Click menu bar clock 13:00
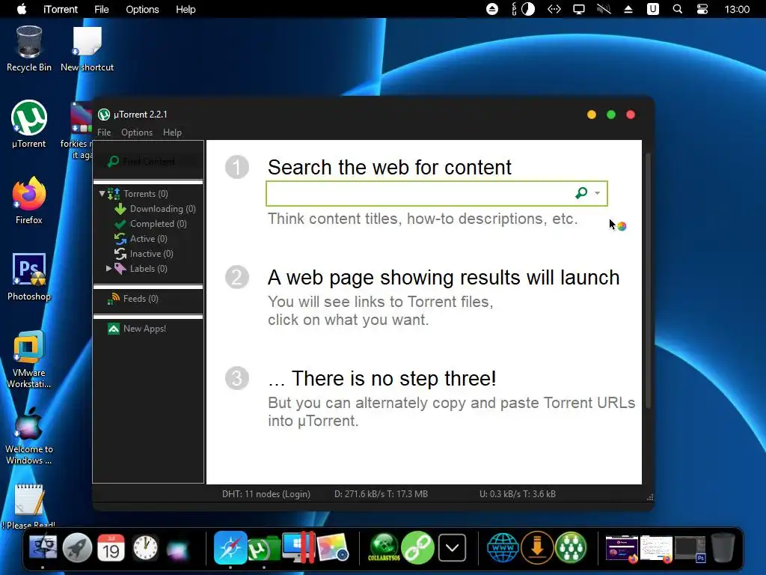This screenshot has height=575, width=766. coord(737,9)
